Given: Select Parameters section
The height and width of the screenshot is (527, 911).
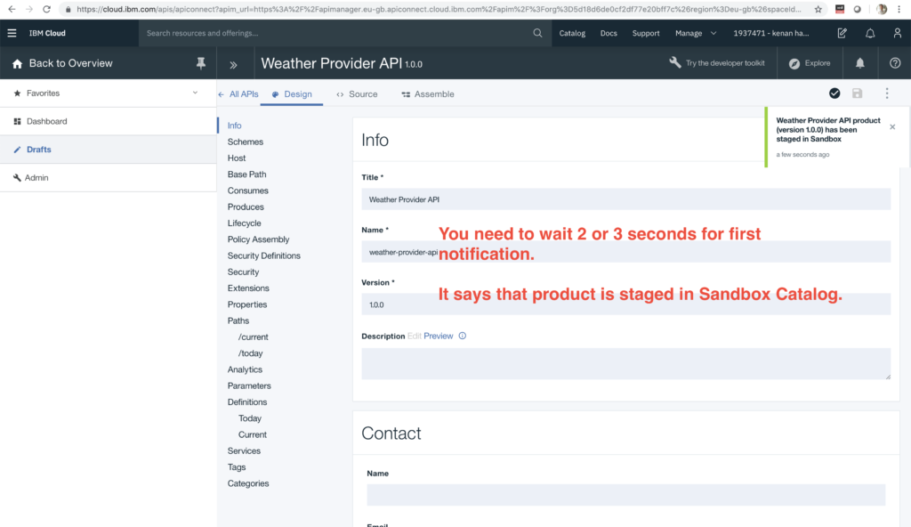Looking at the screenshot, I should click(x=249, y=386).
